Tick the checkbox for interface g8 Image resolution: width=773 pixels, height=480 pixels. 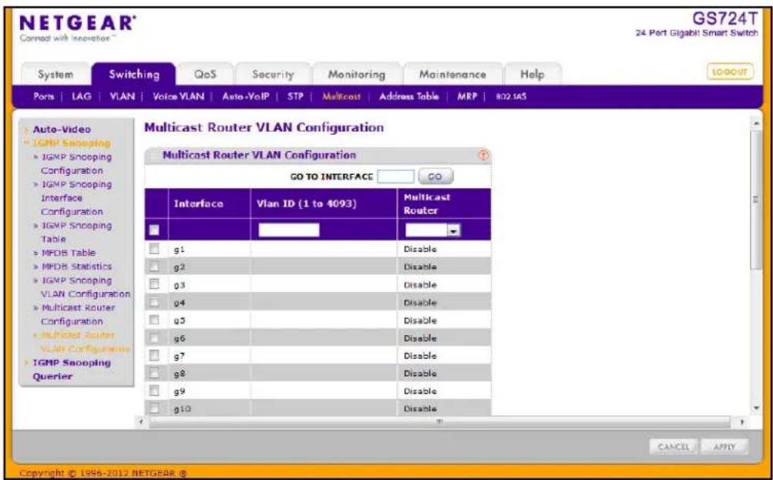pyautogui.click(x=154, y=373)
